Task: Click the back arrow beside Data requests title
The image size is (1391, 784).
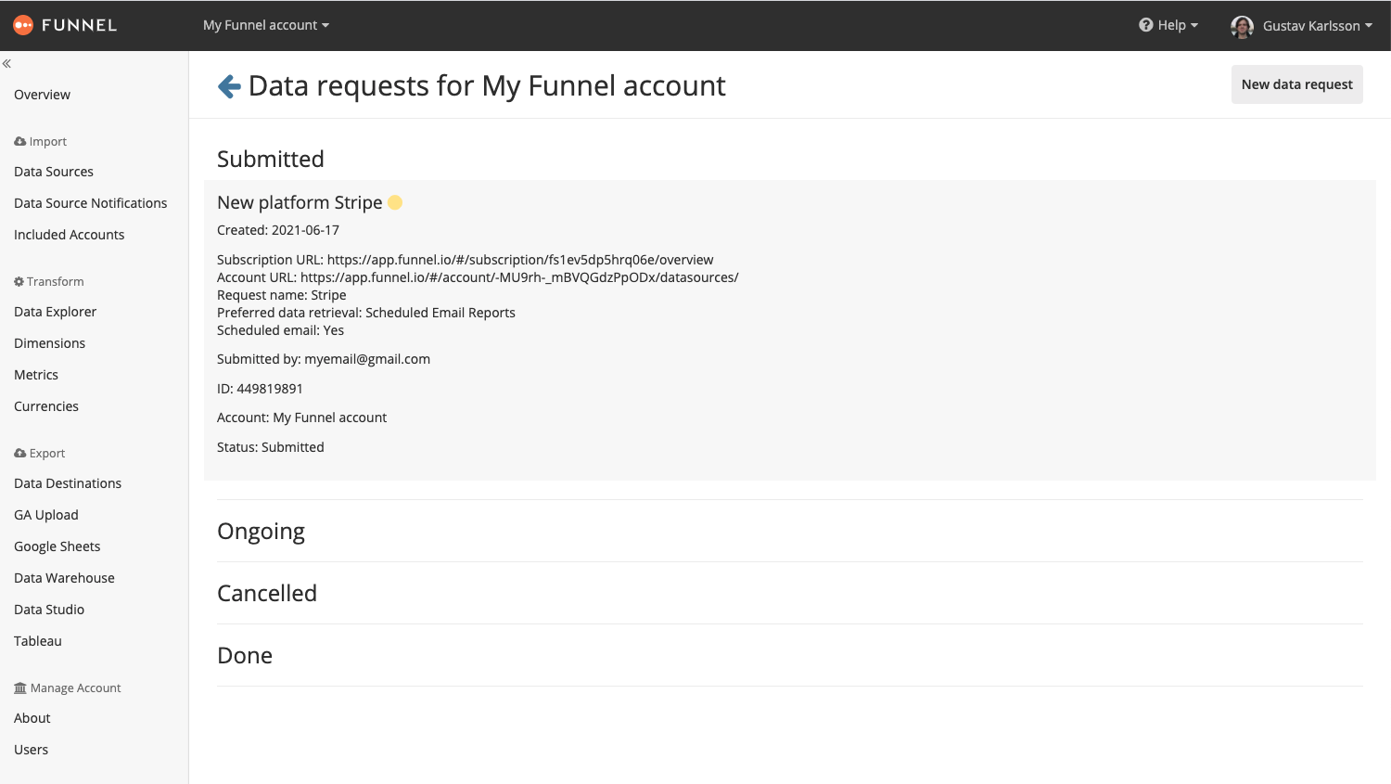Action: tap(229, 86)
